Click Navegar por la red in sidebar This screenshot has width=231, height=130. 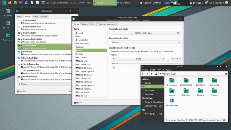click(x=152, y=114)
